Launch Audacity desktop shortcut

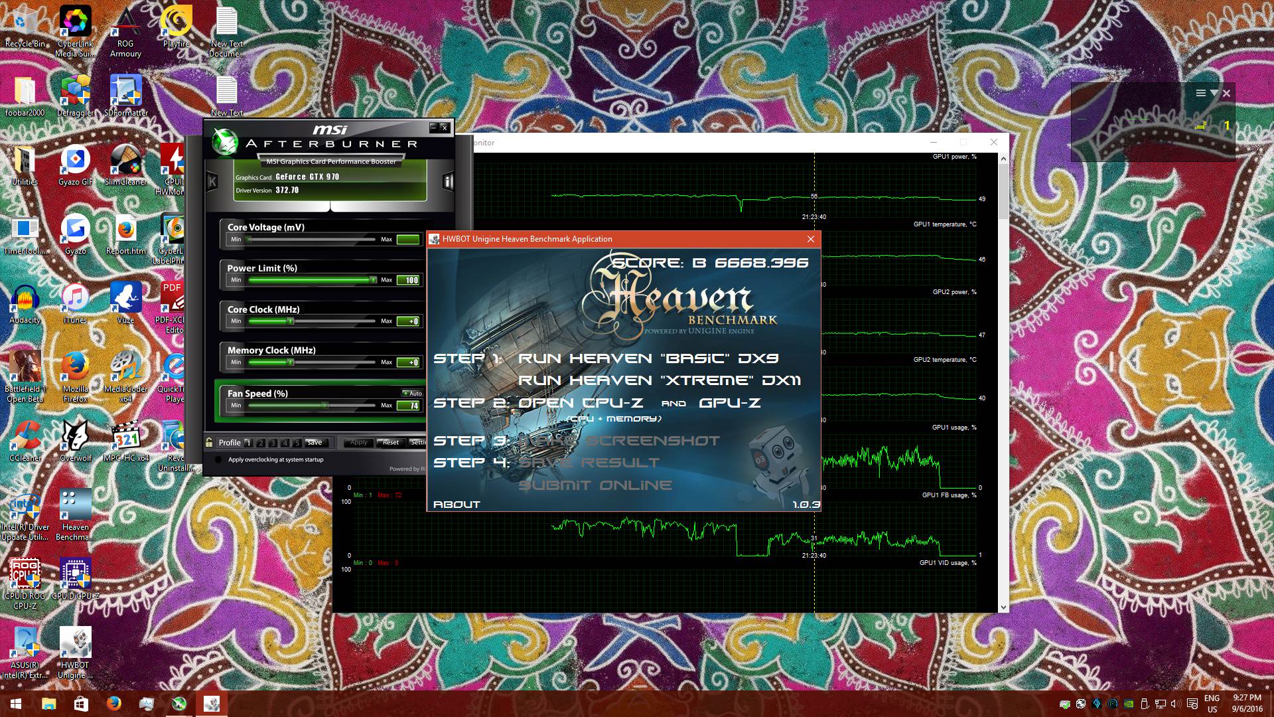pos(25,304)
